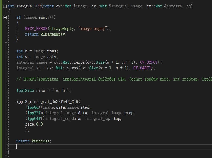The image size is (212, 158).
Task: Collapse the if (image.empty()) block
Action: tap(5, 17)
